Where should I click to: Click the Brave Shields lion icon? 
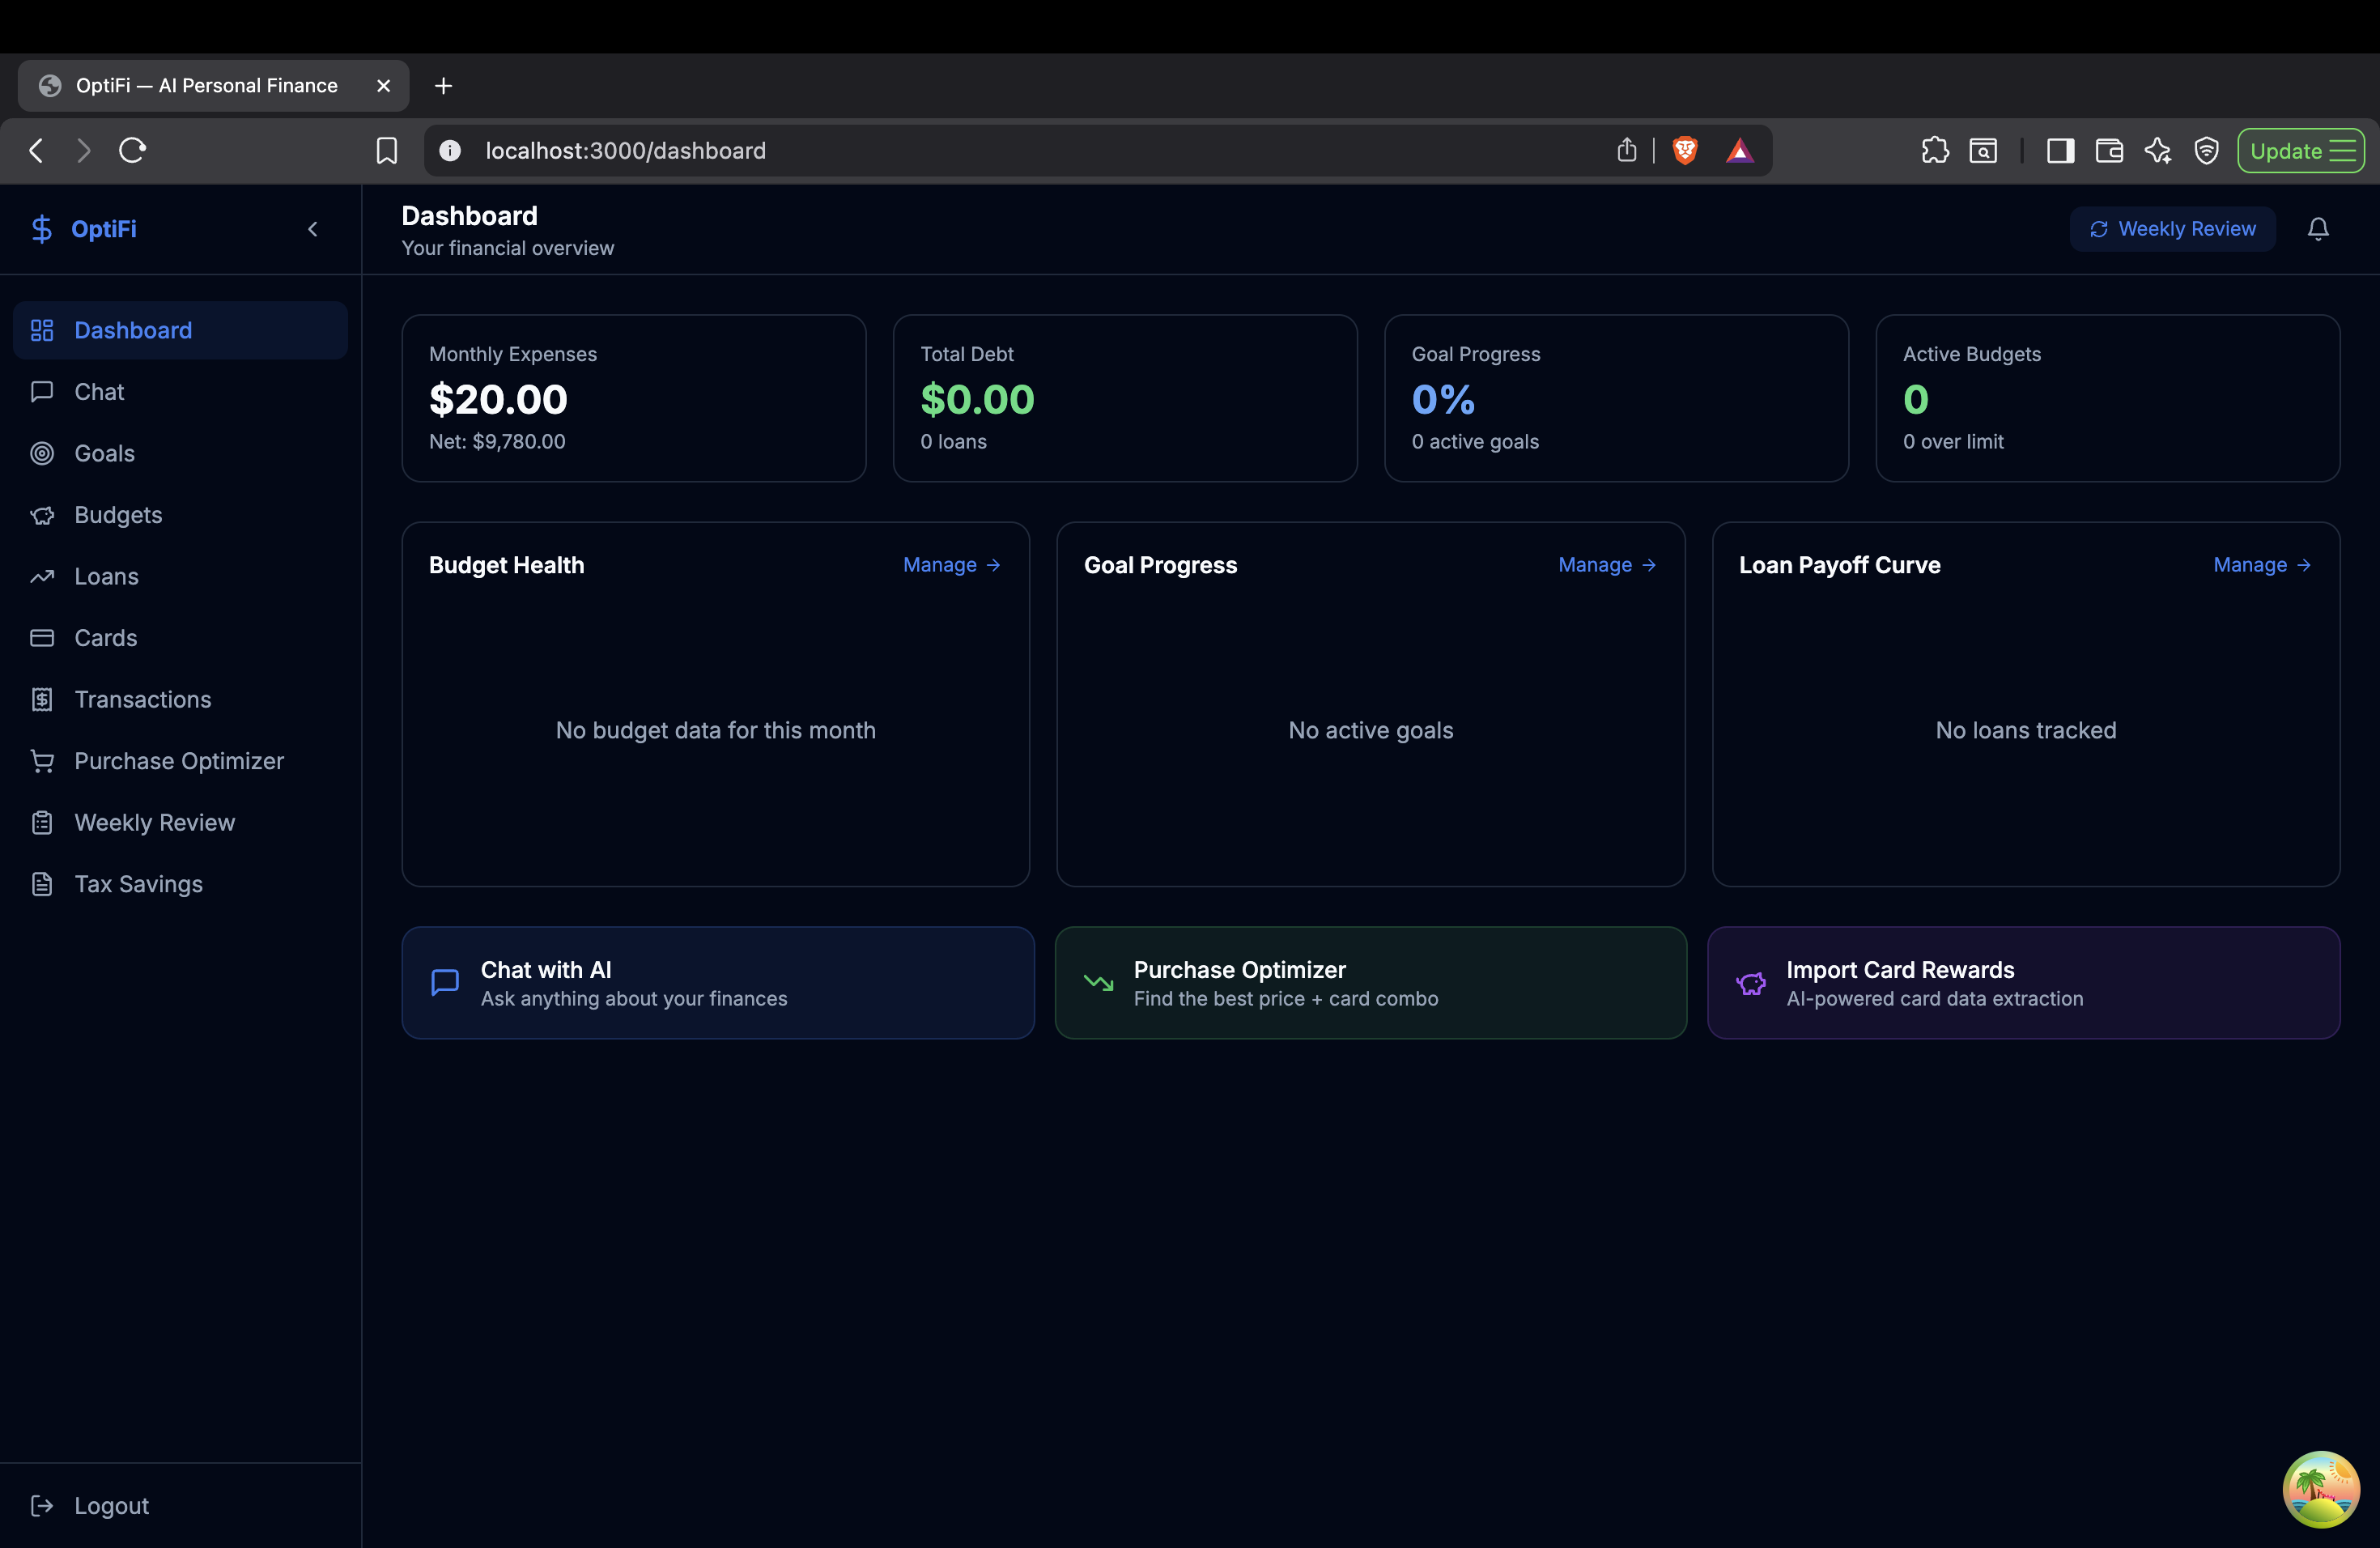[1685, 150]
